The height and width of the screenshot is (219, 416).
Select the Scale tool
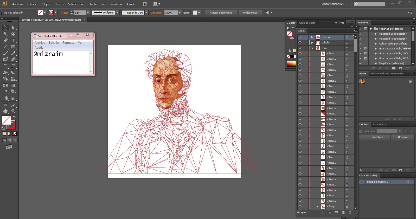tap(13, 66)
